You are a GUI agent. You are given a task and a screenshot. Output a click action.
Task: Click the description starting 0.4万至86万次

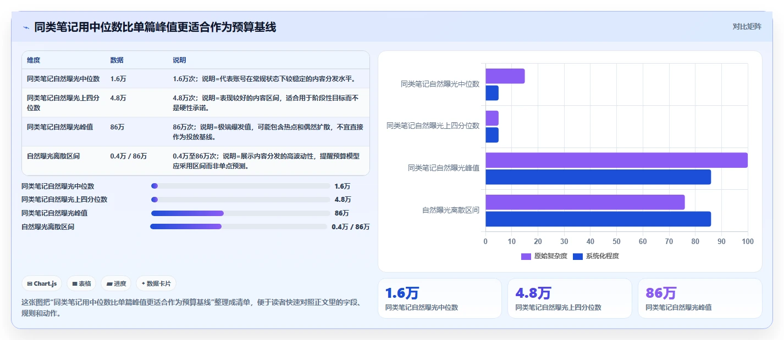(266, 161)
